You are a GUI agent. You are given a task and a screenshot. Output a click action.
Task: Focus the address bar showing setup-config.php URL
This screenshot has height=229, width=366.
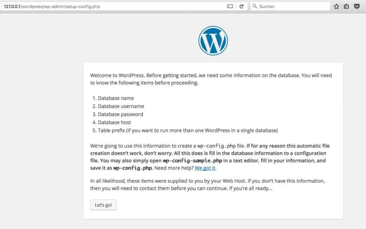click(114, 6)
